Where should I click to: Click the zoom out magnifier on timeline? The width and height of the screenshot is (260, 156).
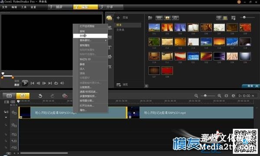(196, 96)
